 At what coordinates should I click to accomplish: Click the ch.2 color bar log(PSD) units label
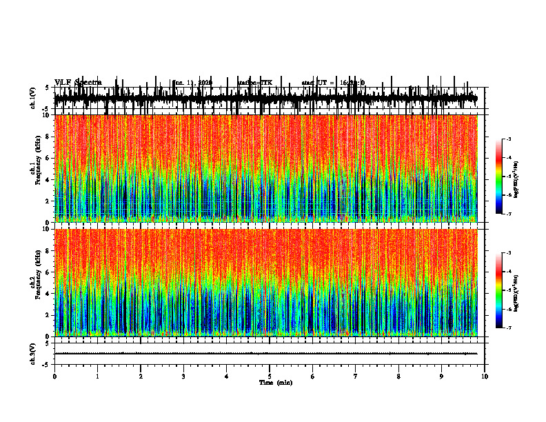pyautogui.click(x=516, y=293)
